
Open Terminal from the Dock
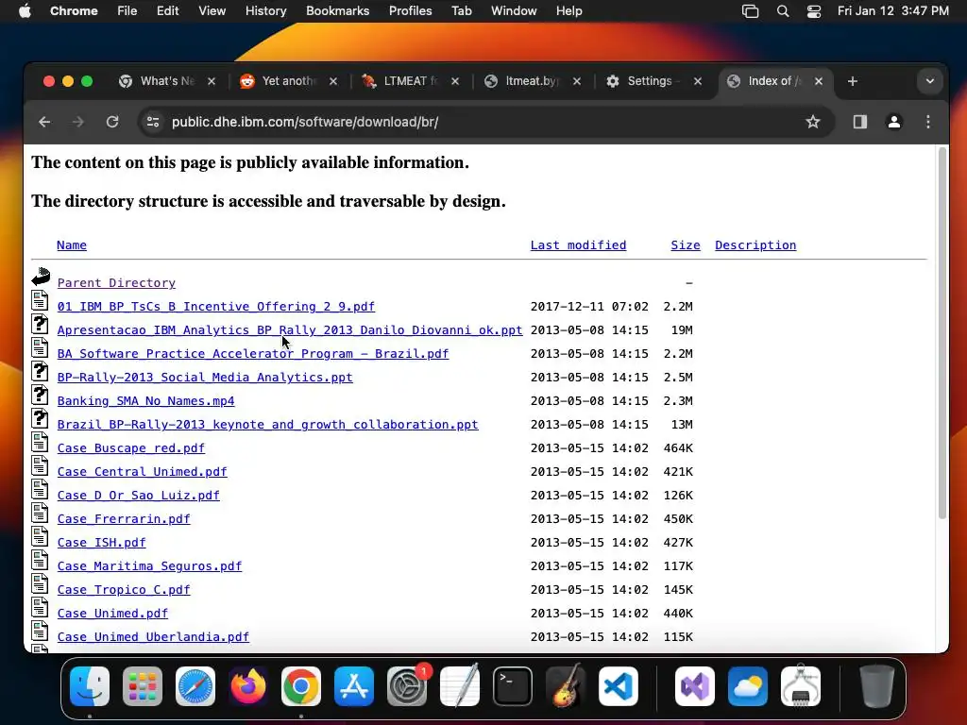513,686
